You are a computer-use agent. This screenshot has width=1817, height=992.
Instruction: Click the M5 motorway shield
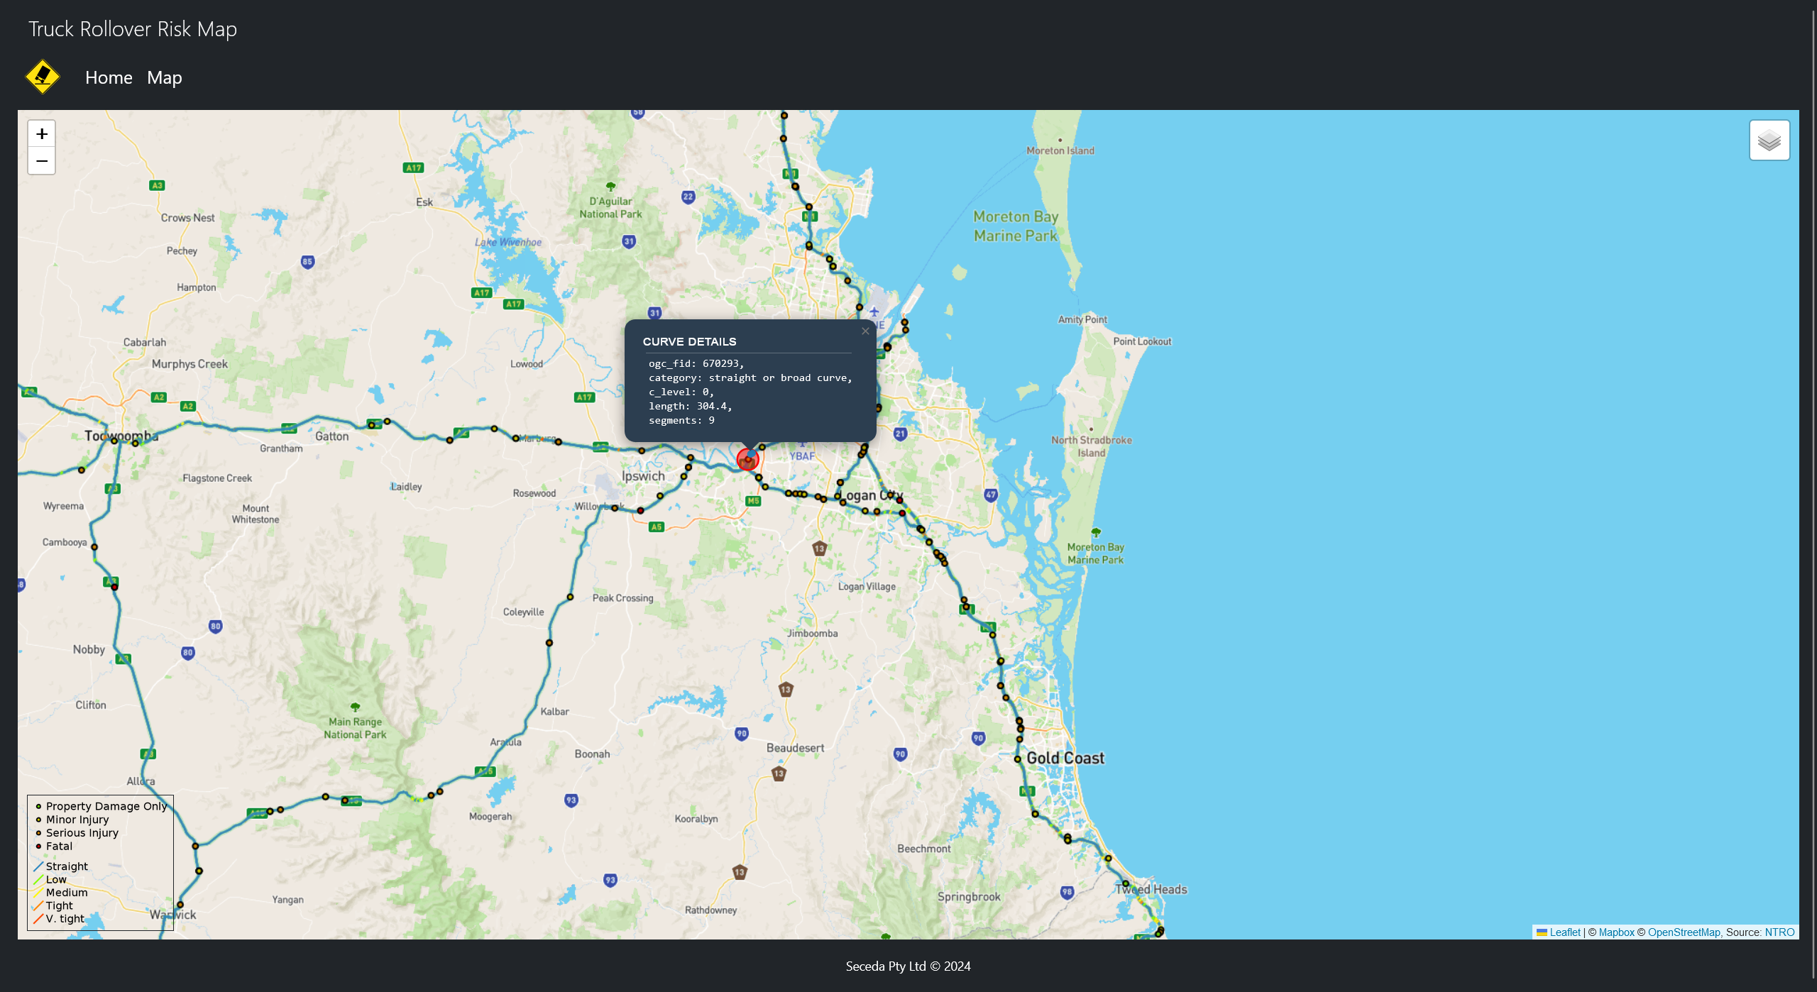[753, 501]
